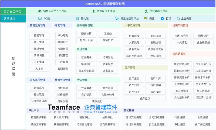Click the 简历管理 button

(39, 42)
